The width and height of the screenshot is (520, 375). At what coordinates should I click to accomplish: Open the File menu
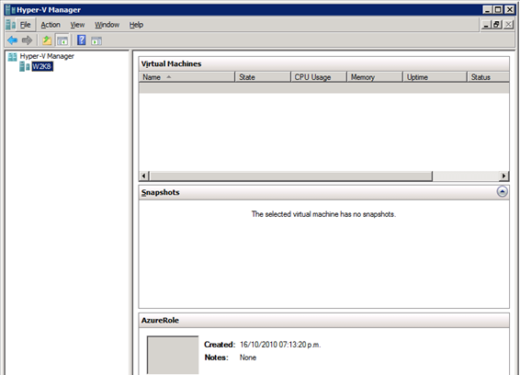25,25
